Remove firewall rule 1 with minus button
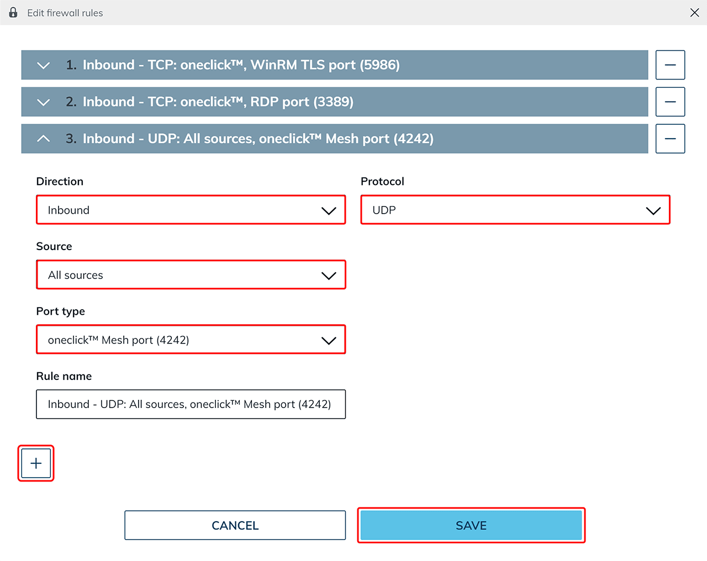Image resolution: width=707 pixels, height=561 pixels. tap(670, 65)
